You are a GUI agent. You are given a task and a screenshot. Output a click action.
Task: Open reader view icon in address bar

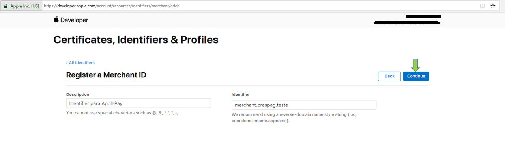click(x=482, y=6)
